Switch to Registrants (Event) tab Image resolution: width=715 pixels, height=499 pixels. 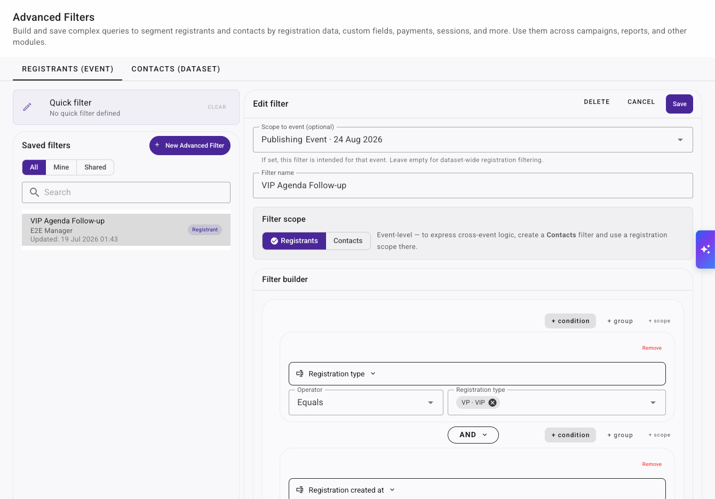tap(68, 69)
